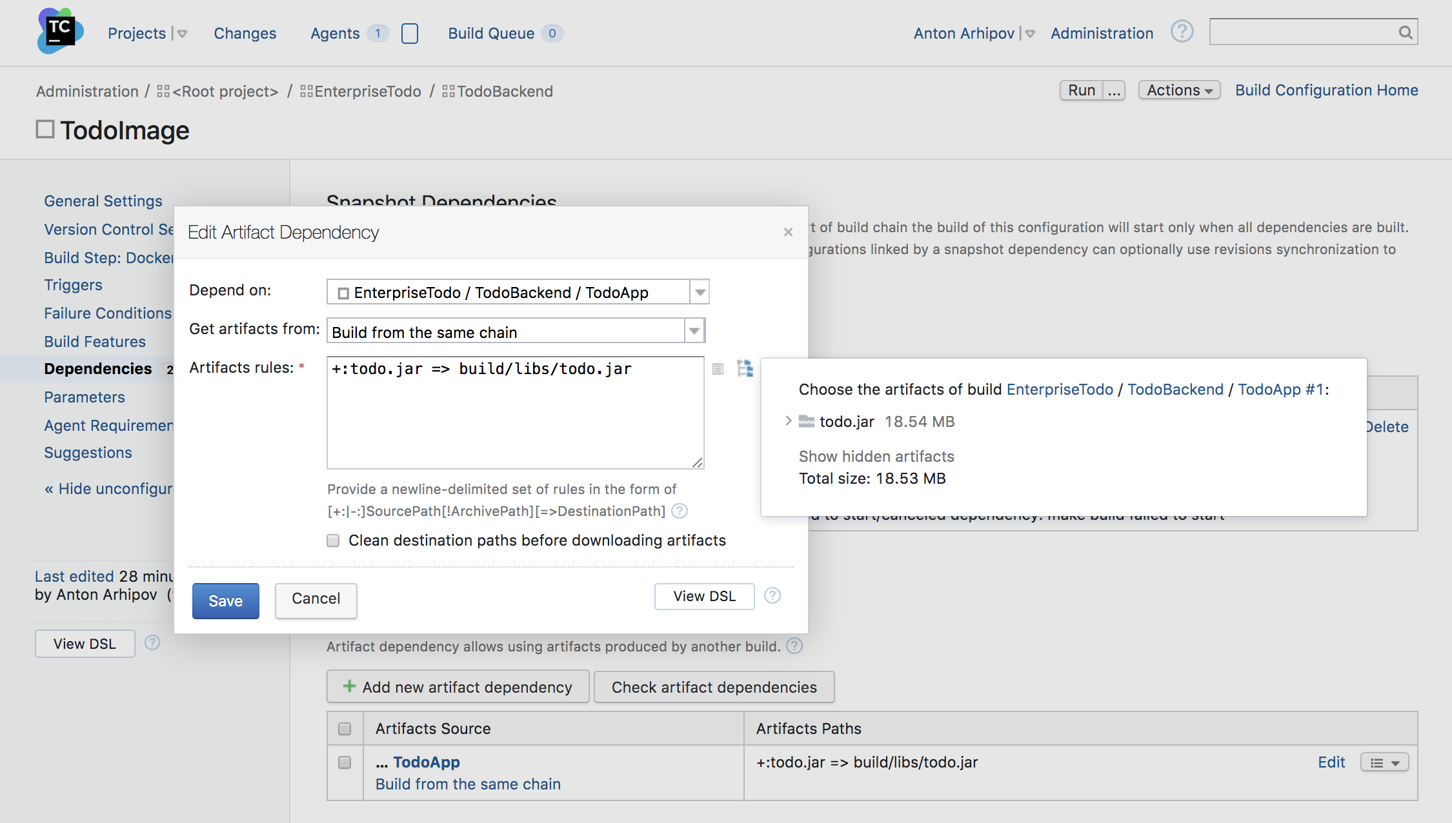Close the Edit Artifact Dependency dialog
Screen dimensions: 1452x823
click(x=788, y=232)
